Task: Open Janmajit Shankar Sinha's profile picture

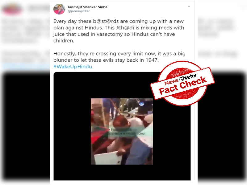Action: coord(59,9)
